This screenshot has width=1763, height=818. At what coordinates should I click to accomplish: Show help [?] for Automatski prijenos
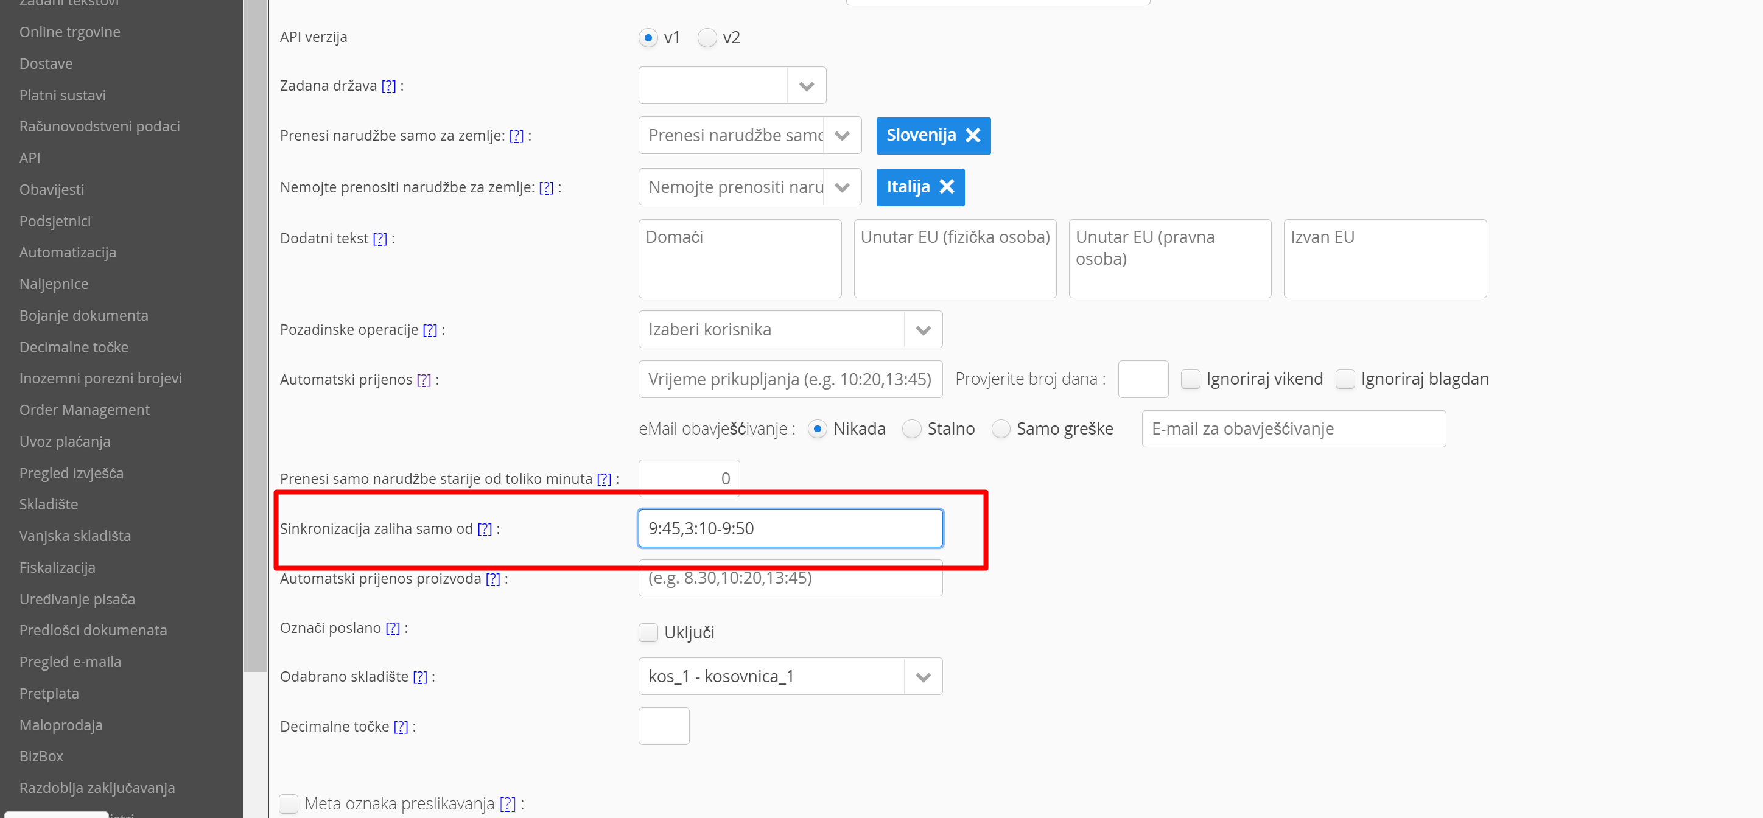[424, 380]
